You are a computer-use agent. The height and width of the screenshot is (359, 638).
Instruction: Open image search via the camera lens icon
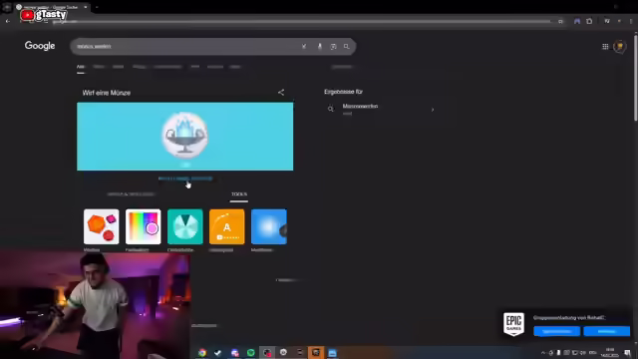pyautogui.click(x=333, y=47)
